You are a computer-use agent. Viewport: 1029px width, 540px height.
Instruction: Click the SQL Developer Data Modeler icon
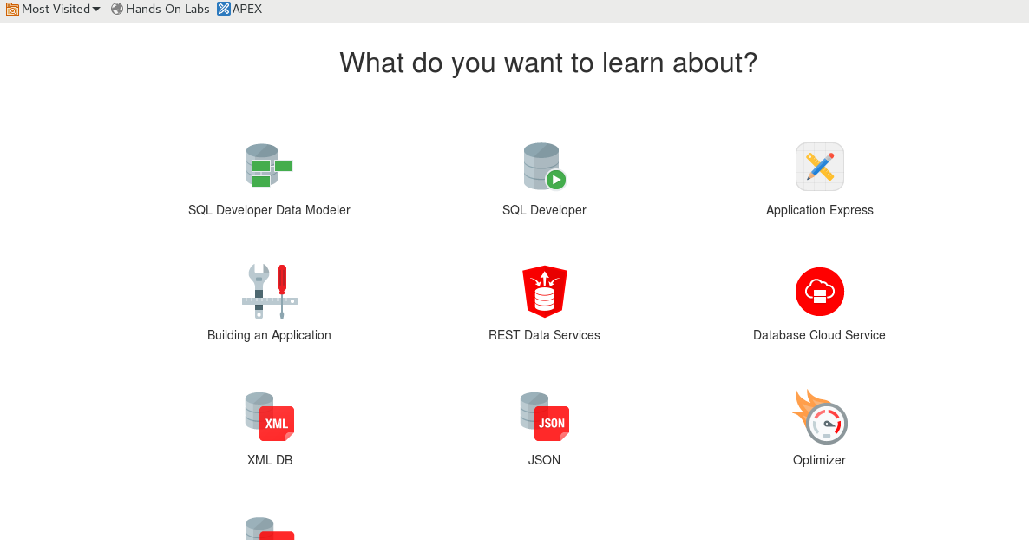[269, 166]
